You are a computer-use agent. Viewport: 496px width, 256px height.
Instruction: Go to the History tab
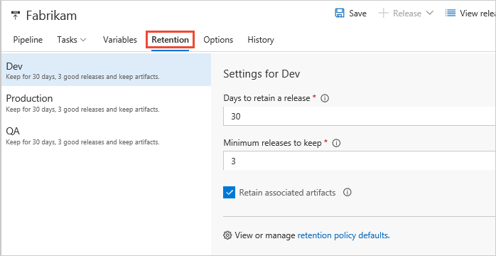point(261,40)
